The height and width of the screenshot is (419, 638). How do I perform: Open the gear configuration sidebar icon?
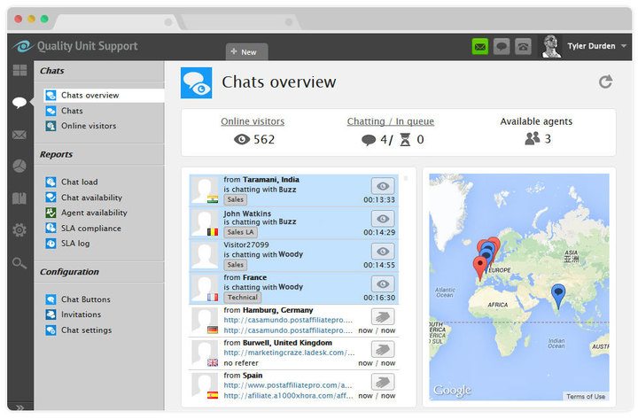(x=19, y=230)
